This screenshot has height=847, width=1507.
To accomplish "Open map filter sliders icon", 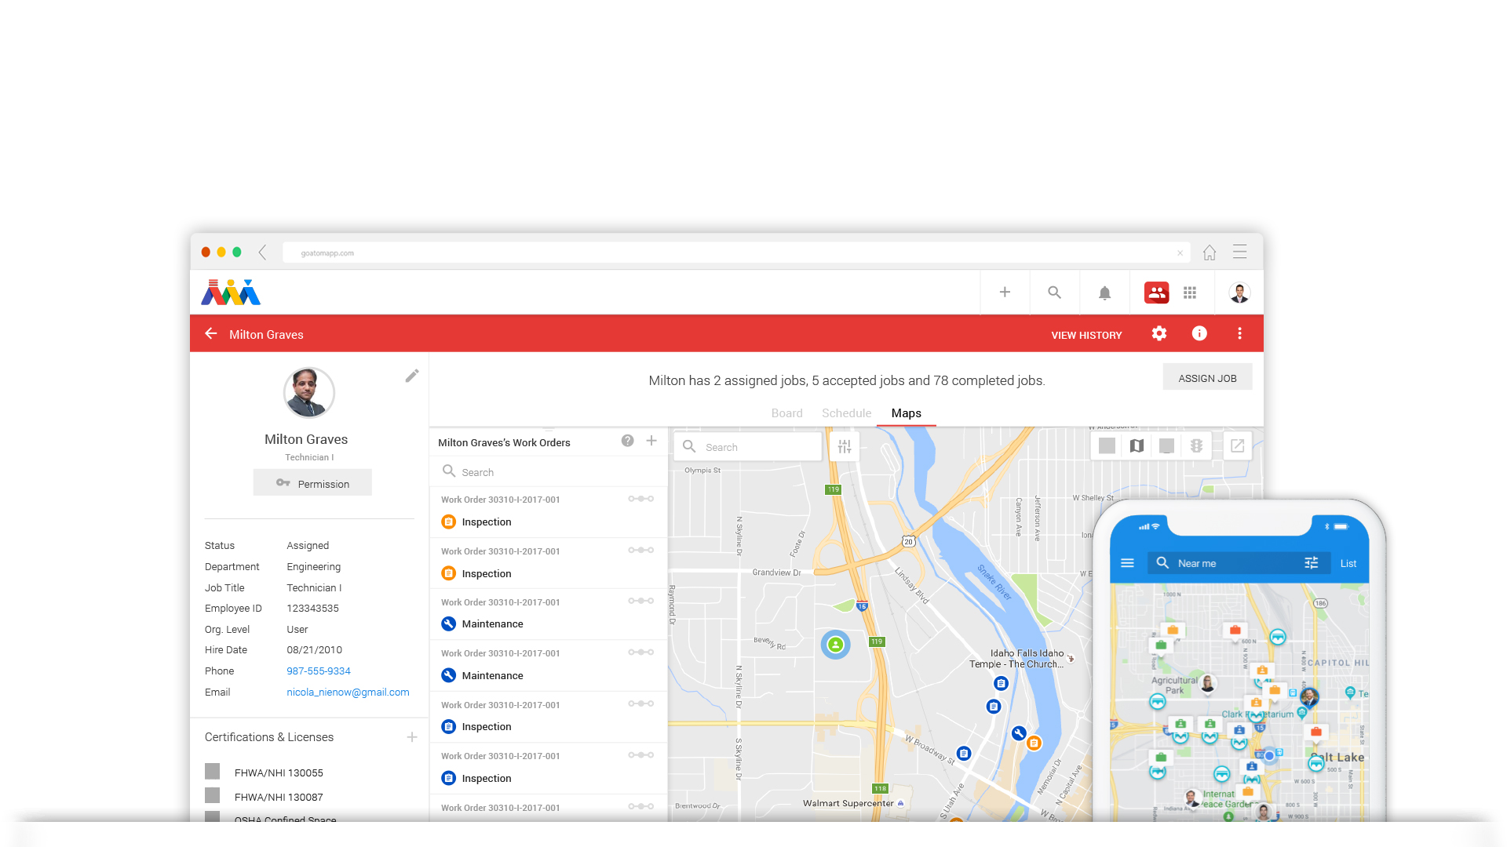I will pyautogui.click(x=845, y=446).
